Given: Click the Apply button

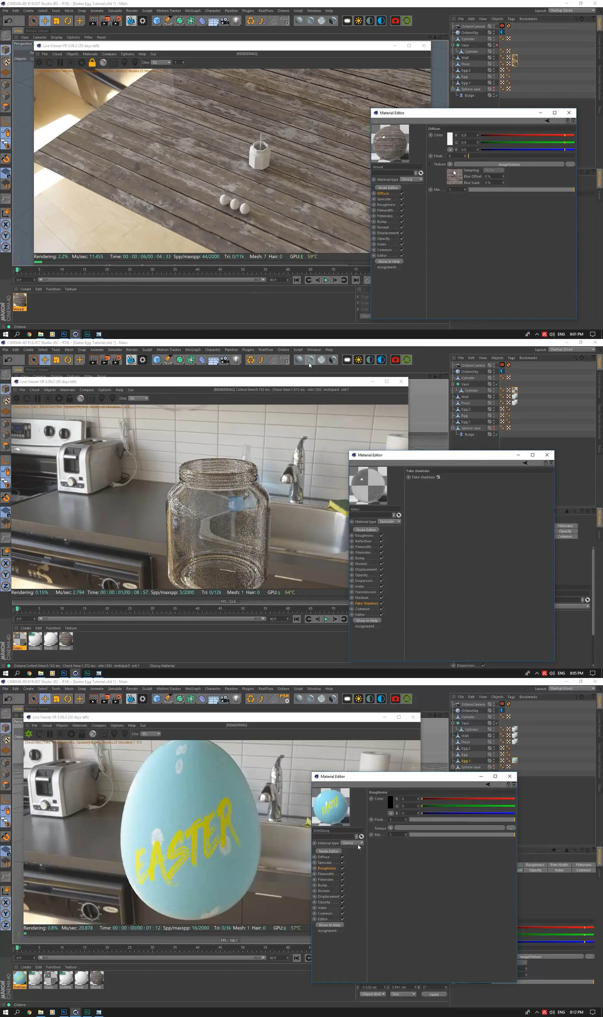Looking at the screenshot, I should pos(434,995).
